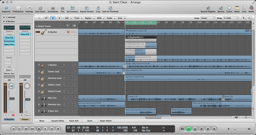Expand the Global Tracks disclosure triangle
The image size is (256, 135).
pyautogui.click(x=36, y=26)
